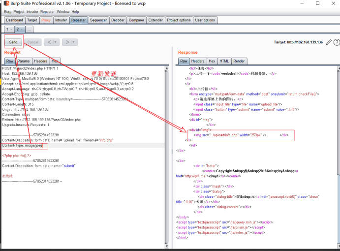Switch to the Comparer tab
Viewport: 340px width, 251px height.
(136, 20)
